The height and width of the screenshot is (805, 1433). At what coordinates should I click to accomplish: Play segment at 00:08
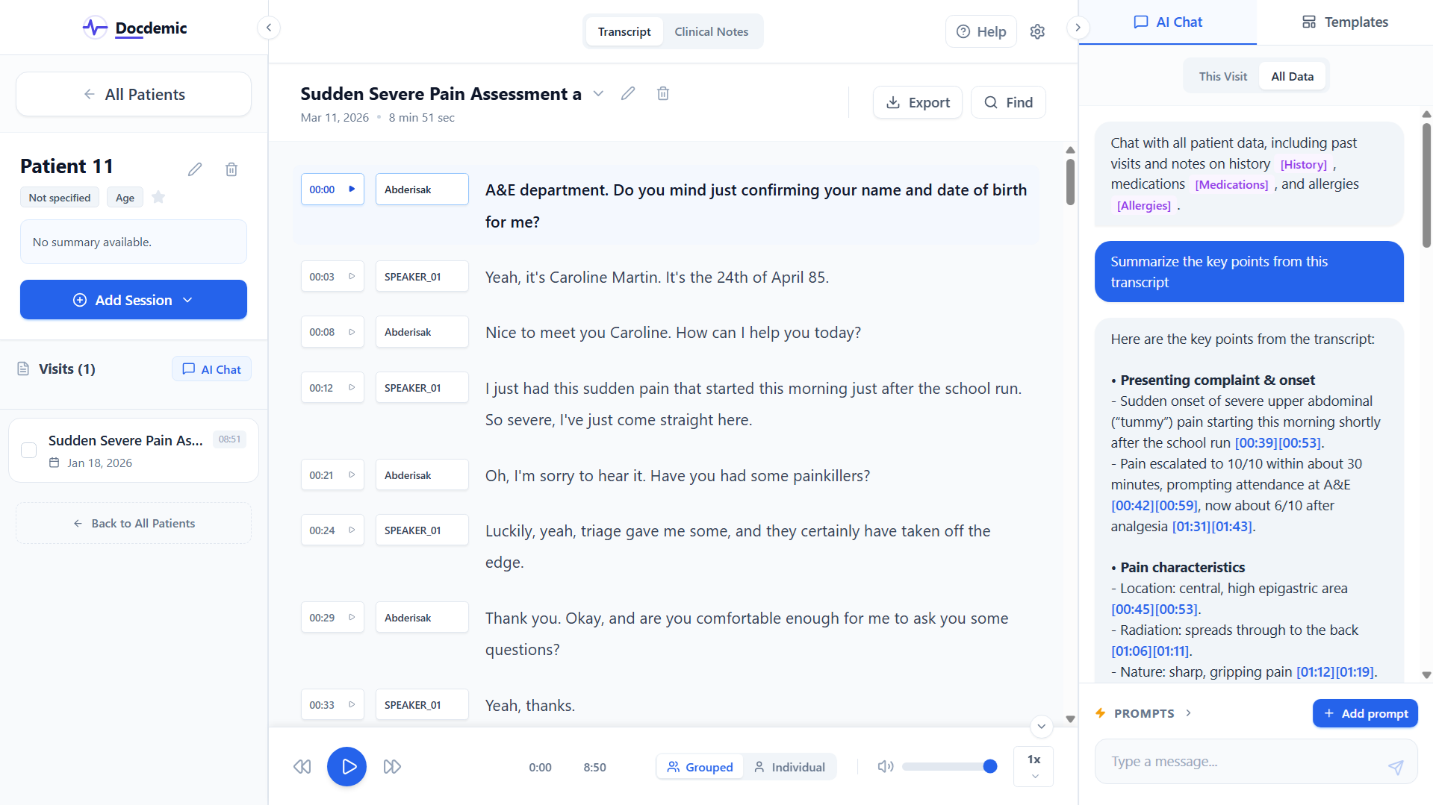click(332, 333)
